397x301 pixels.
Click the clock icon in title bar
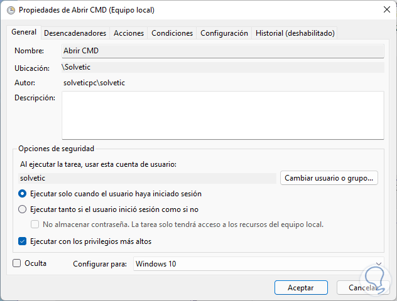point(11,10)
